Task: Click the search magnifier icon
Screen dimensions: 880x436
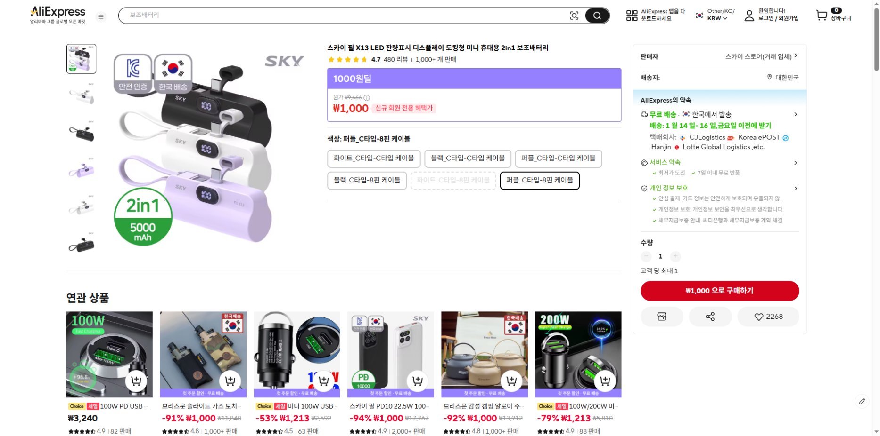Action: coord(597,16)
